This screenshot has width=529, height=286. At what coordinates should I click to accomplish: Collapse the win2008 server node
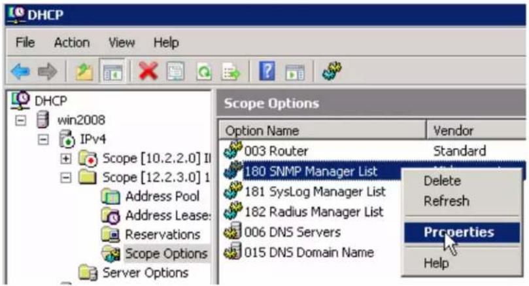20,120
